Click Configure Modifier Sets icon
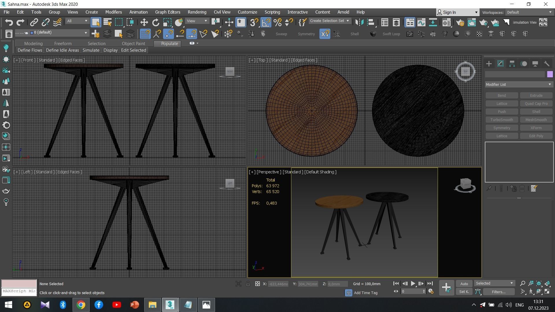 tap(534, 189)
